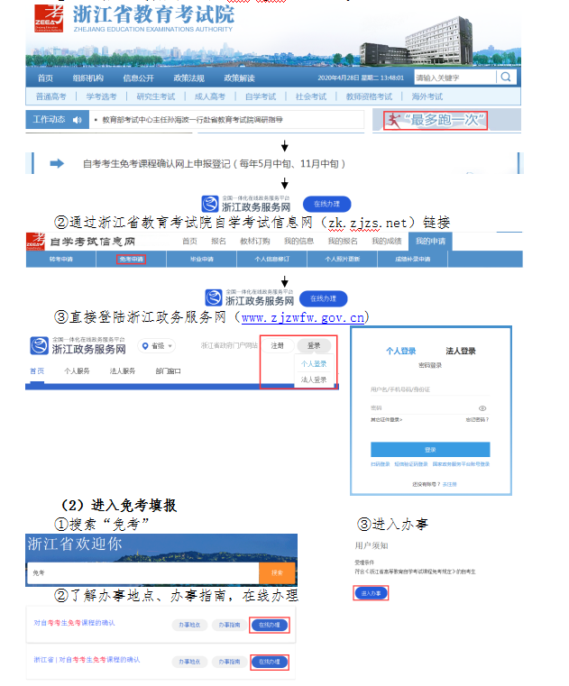Screen dimensions: 569x686
Task: Select 个人登录 in the login dropdown
Action: pyautogui.click(x=314, y=363)
